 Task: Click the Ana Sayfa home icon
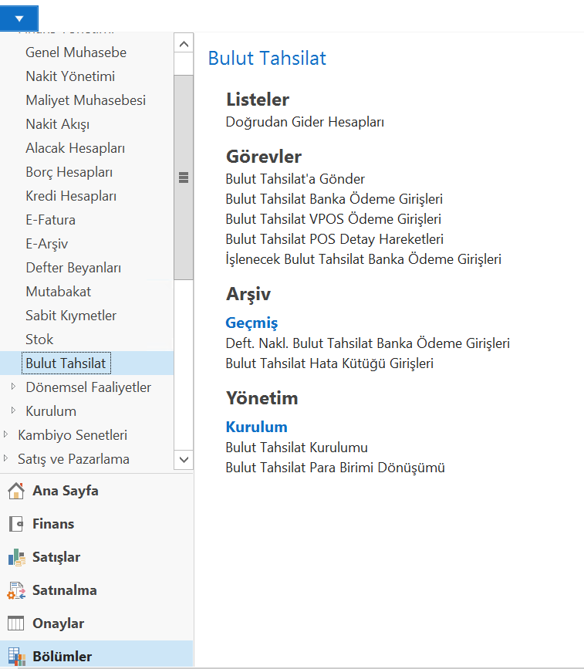point(15,491)
